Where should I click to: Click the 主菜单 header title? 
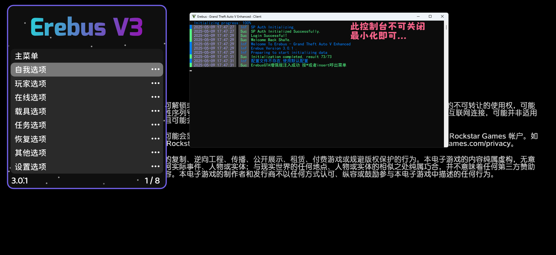click(x=26, y=56)
